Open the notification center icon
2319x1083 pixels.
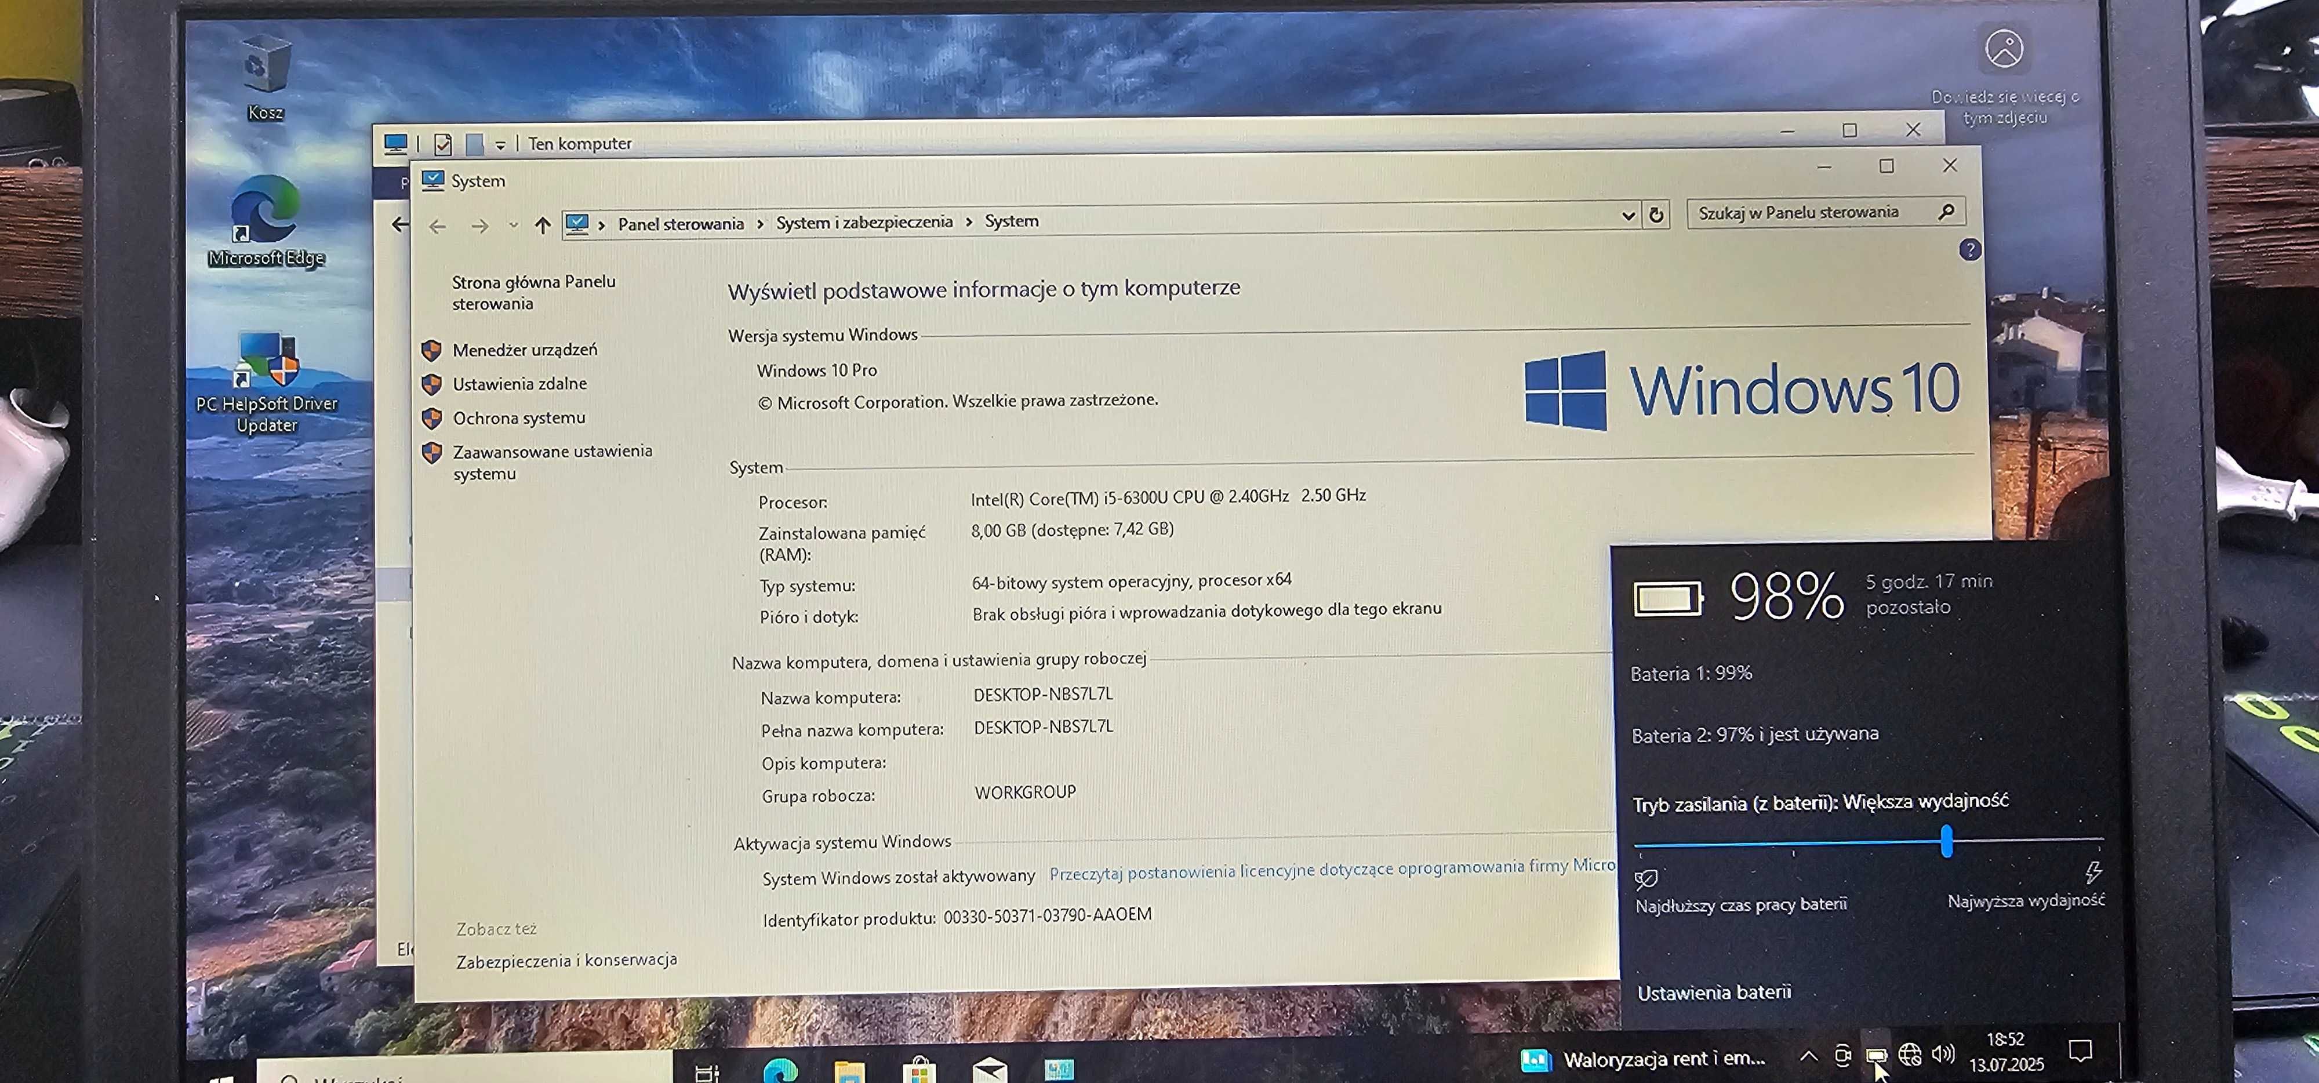[2080, 1050]
